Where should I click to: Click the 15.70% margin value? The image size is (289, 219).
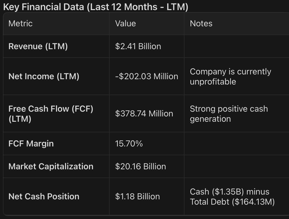tap(129, 144)
